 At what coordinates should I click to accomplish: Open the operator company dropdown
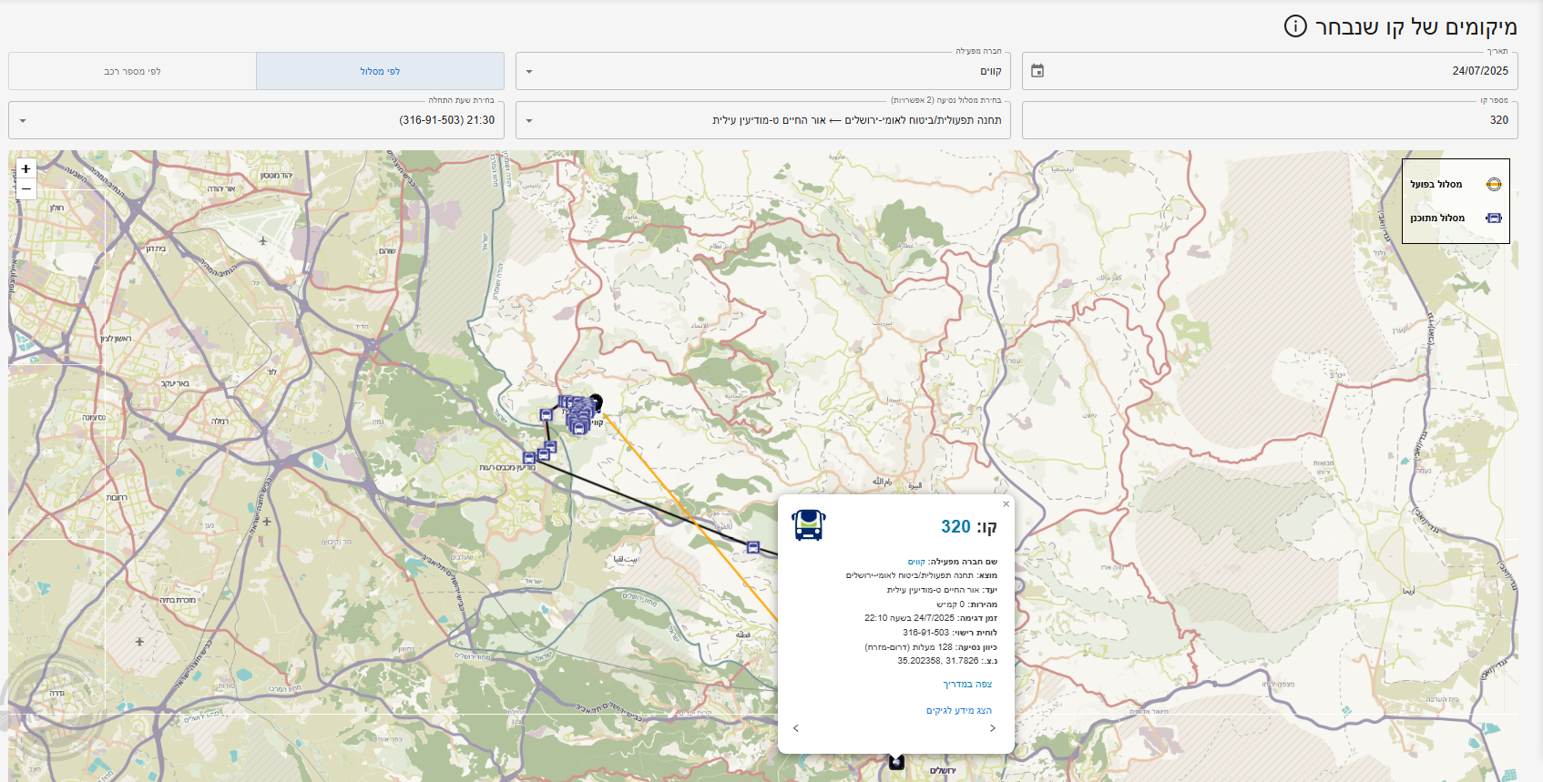click(x=763, y=71)
